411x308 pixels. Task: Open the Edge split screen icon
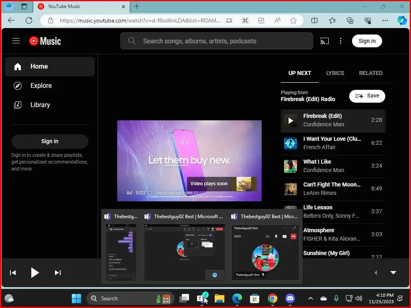coord(314,20)
